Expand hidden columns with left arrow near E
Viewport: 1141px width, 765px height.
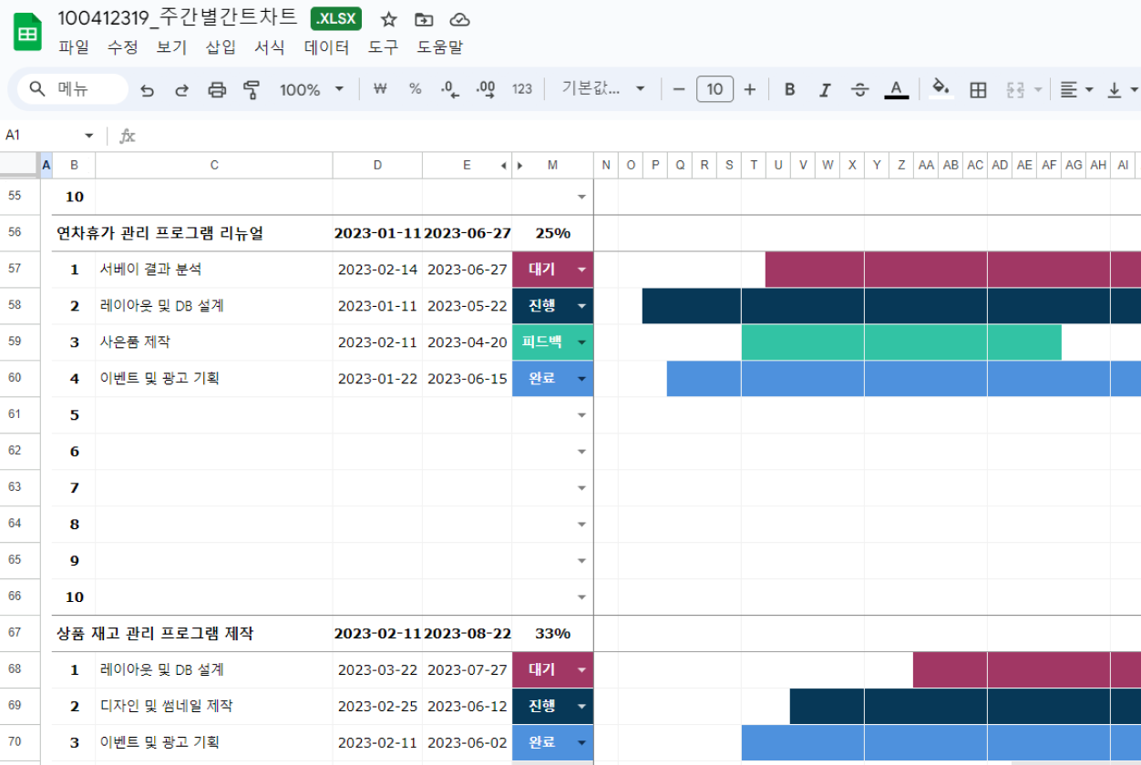point(504,165)
